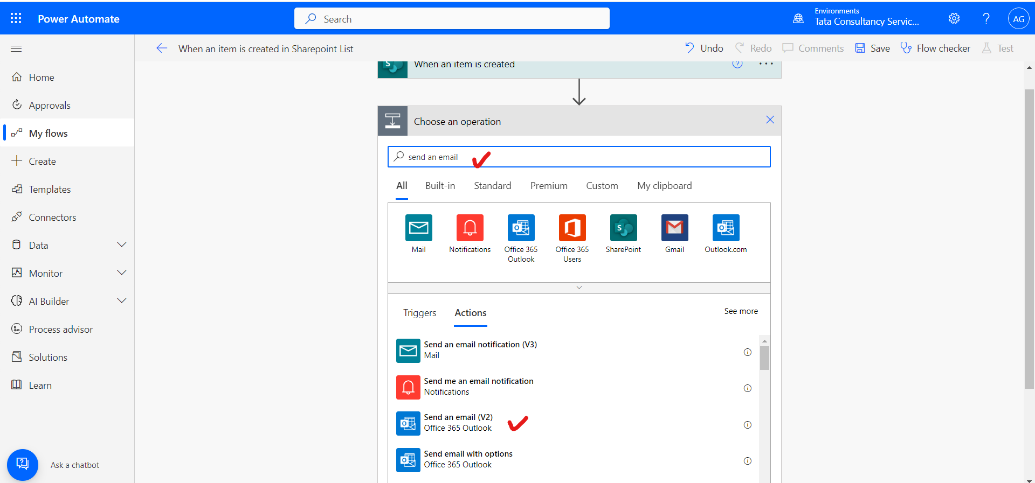Pick the SharePoint connector icon
Viewport: 1035px width, 483px height.
pos(623,228)
